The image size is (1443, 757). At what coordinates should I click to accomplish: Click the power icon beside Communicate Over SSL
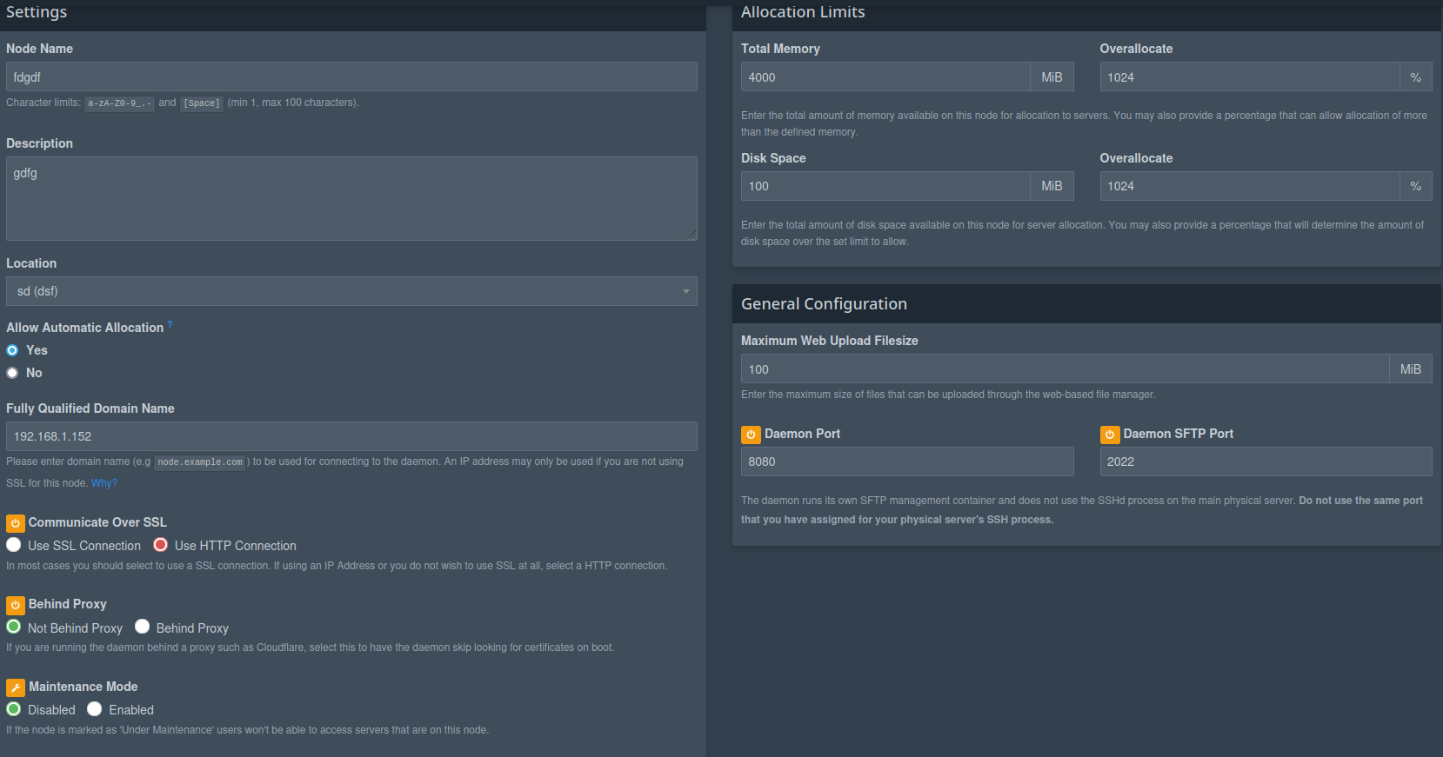click(x=16, y=523)
